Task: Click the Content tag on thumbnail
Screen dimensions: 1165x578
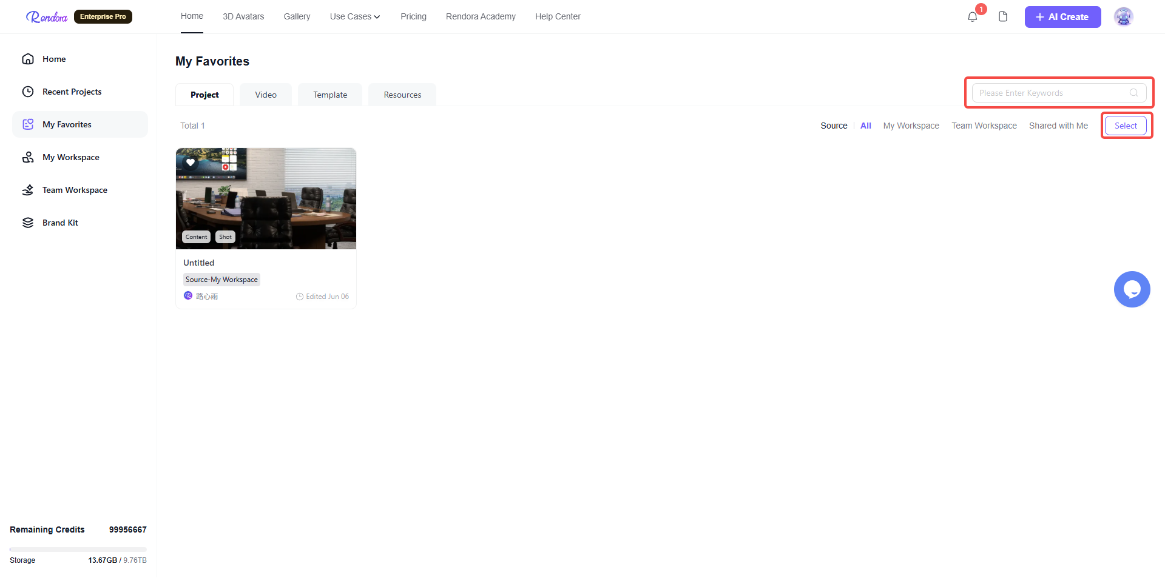Action: (196, 237)
